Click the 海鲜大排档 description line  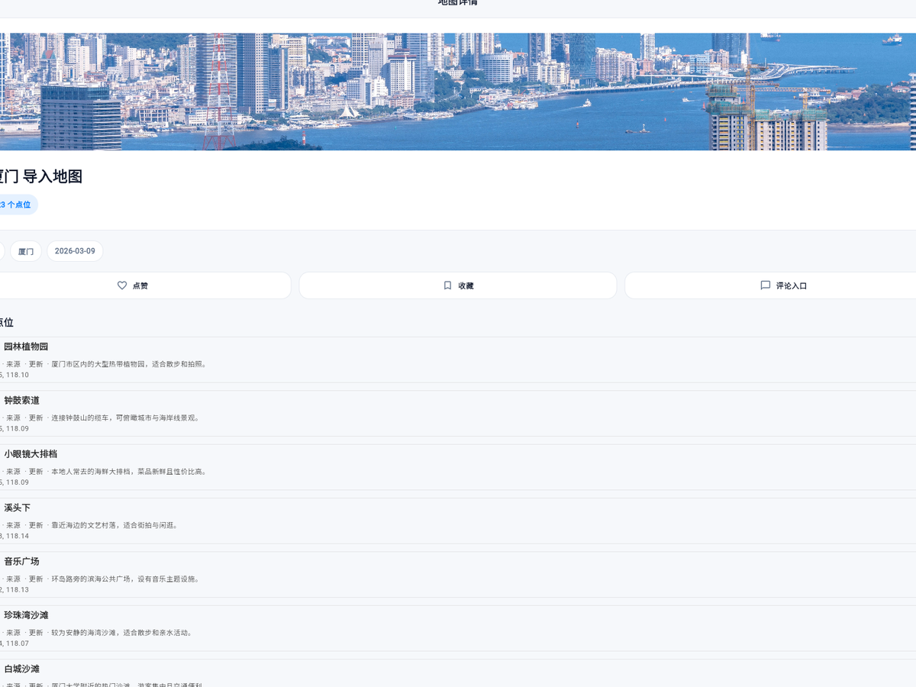(x=128, y=472)
